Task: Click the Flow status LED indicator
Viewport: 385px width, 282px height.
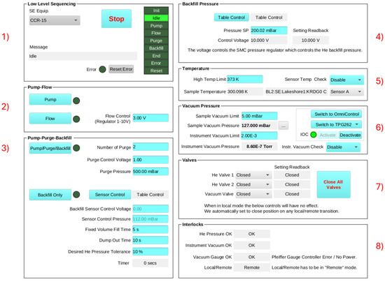Action: 76,119
